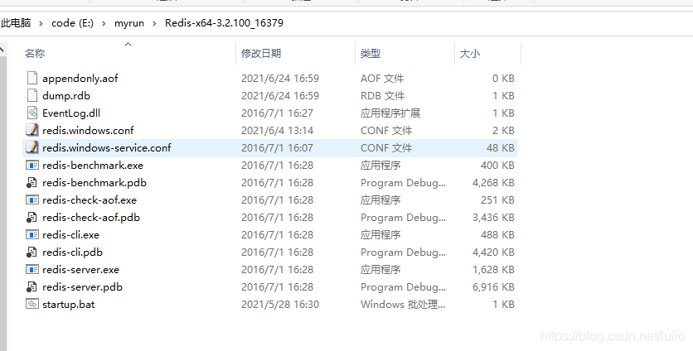Go to code (E:) in address bar
The width and height of the screenshot is (693, 351).
pyautogui.click(x=72, y=23)
